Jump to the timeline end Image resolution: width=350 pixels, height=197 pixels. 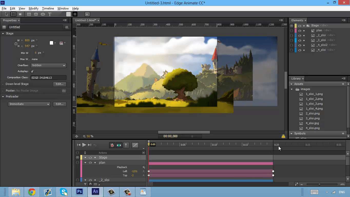[x=90, y=145]
